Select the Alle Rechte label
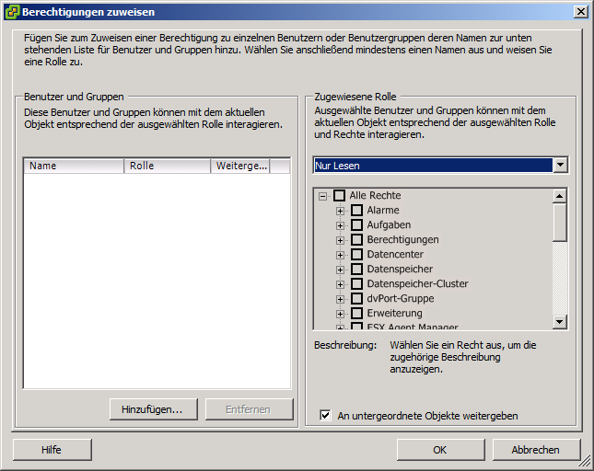Image resolution: width=594 pixels, height=471 pixels. point(375,196)
